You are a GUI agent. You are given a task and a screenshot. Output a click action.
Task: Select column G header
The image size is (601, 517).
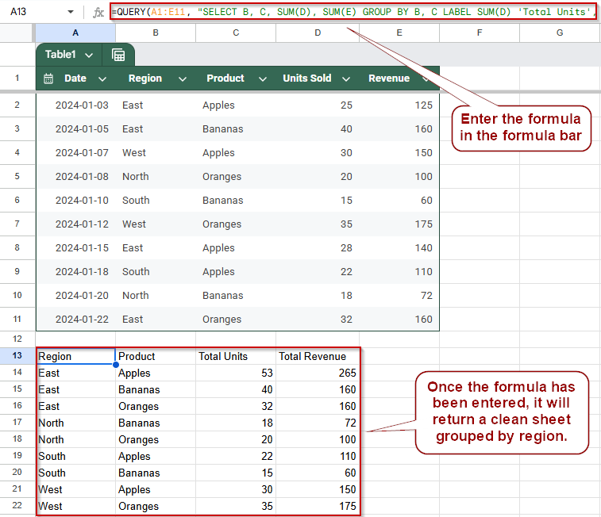[x=560, y=33]
